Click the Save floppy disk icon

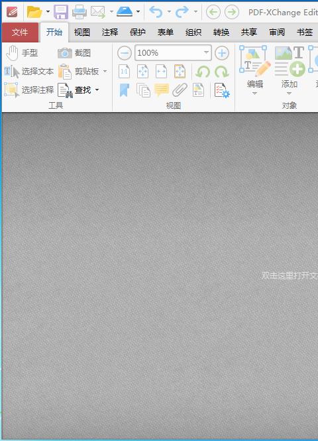[61, 12]
